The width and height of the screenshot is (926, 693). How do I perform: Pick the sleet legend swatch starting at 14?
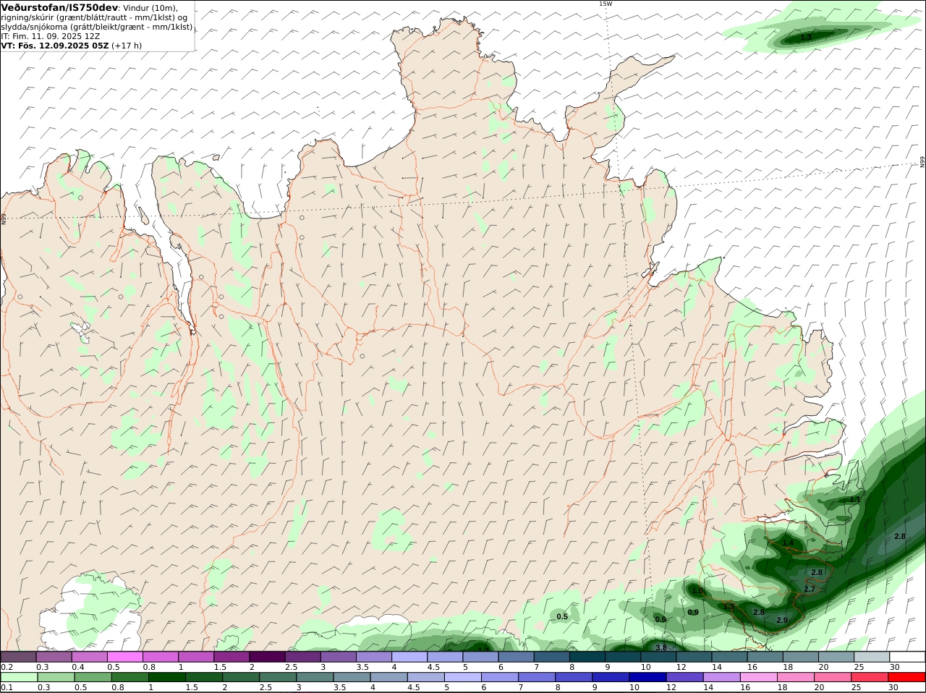click(730, 657)
